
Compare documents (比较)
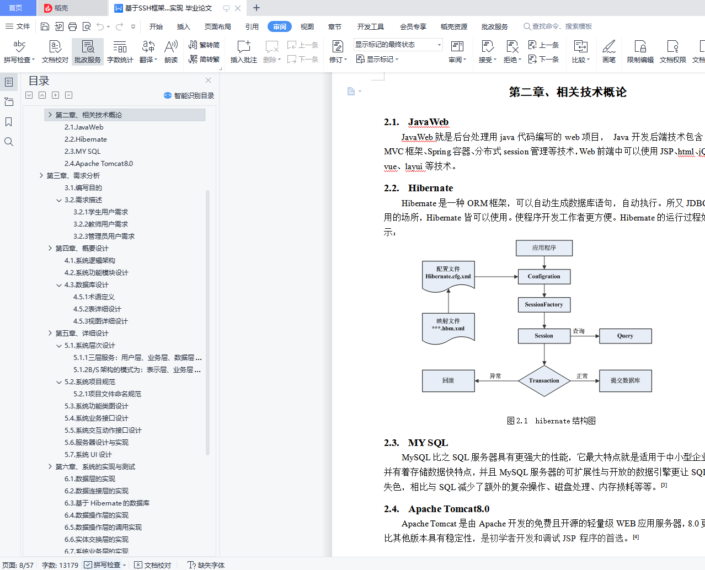pyautogui.click(x=580, y=52)
